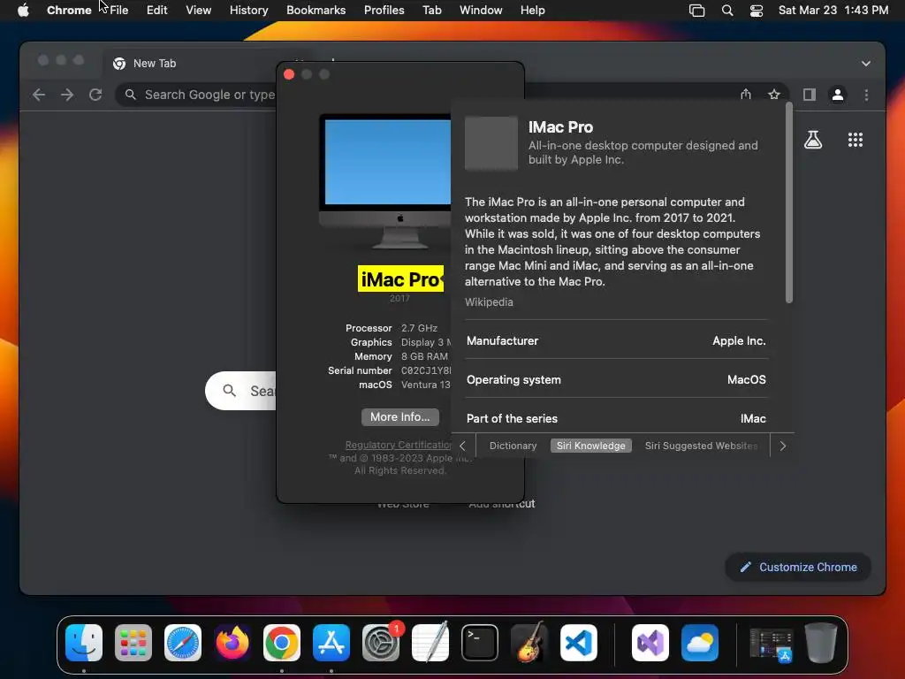Open Chrome Labs flask icon

point(813,140)
